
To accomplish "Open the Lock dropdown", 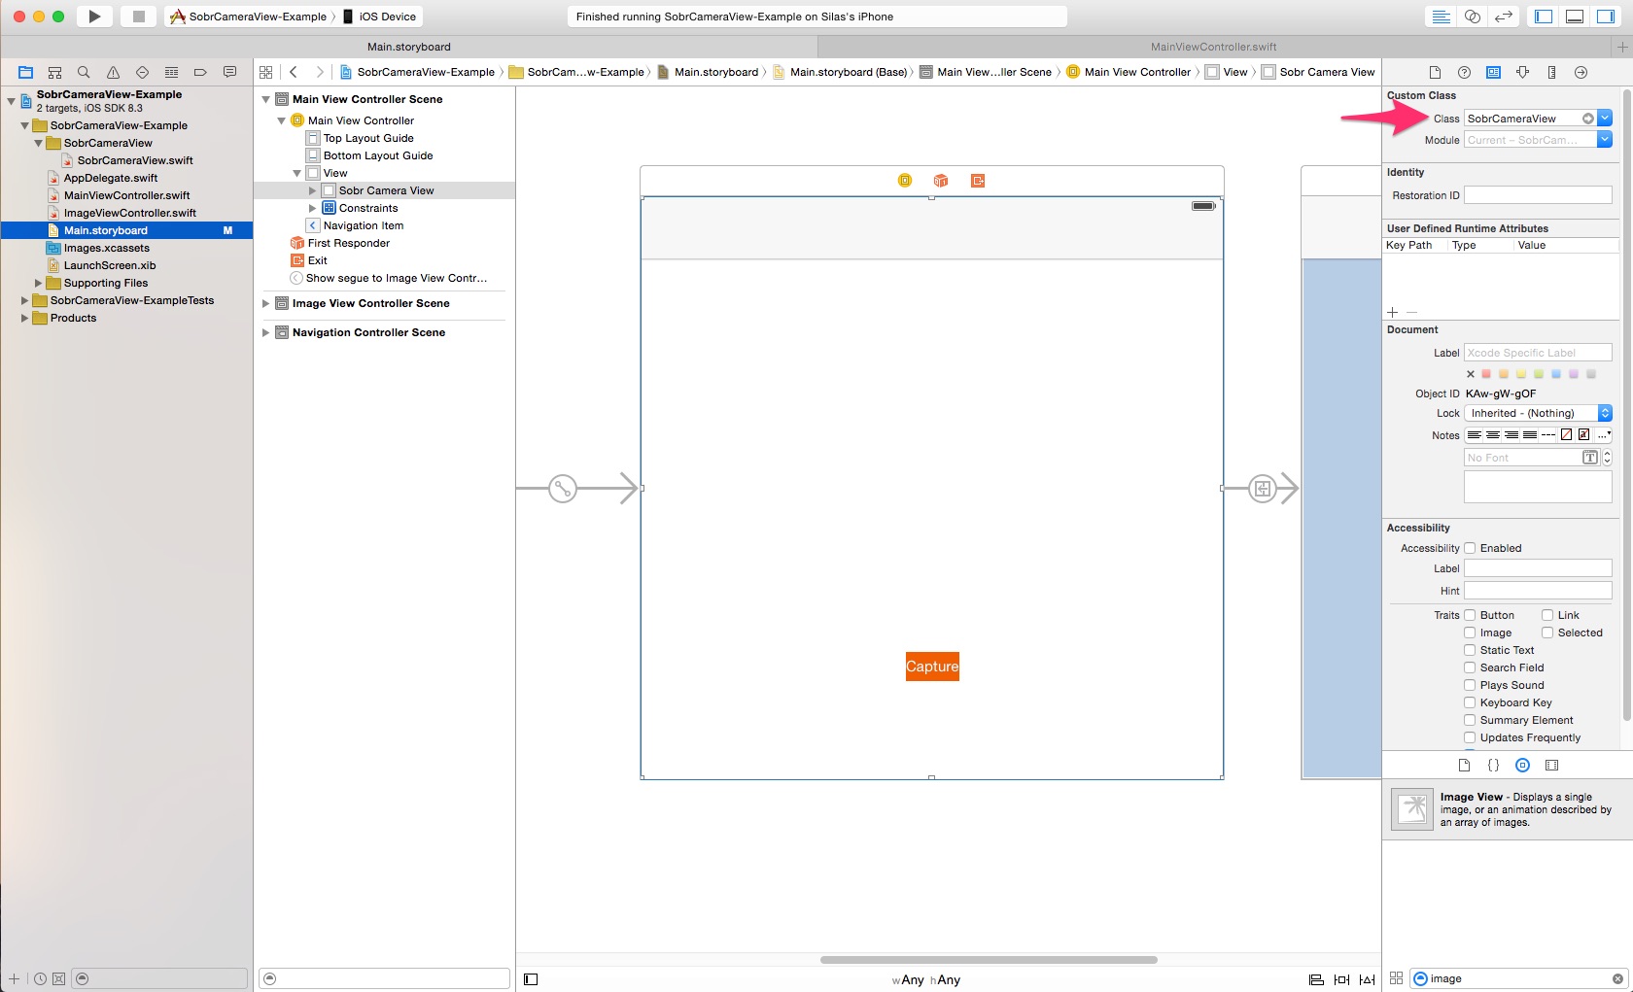I will click(1539, 413).
